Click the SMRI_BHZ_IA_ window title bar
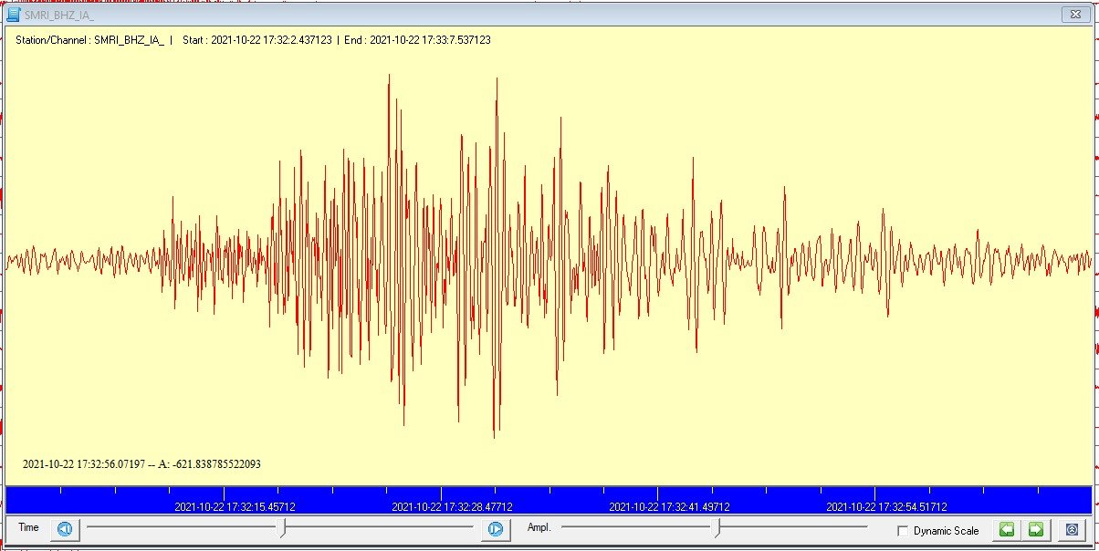Image resolution: width=1099 pixels, height=551 pixels. tap(548, 15)
